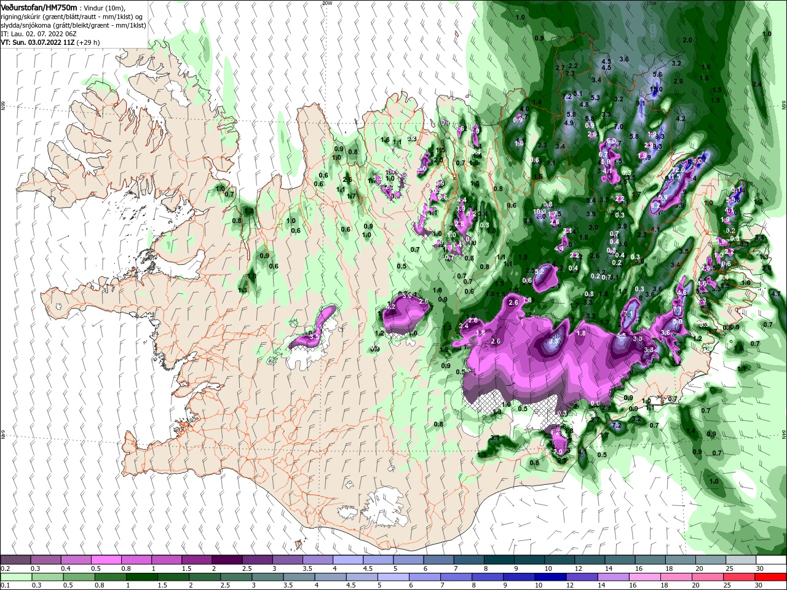787x590 pixels.
Task: Click the 'VT: Sun. 03.07.2022 11Z (+29 h)' line
Action: [x=51, y=42]
